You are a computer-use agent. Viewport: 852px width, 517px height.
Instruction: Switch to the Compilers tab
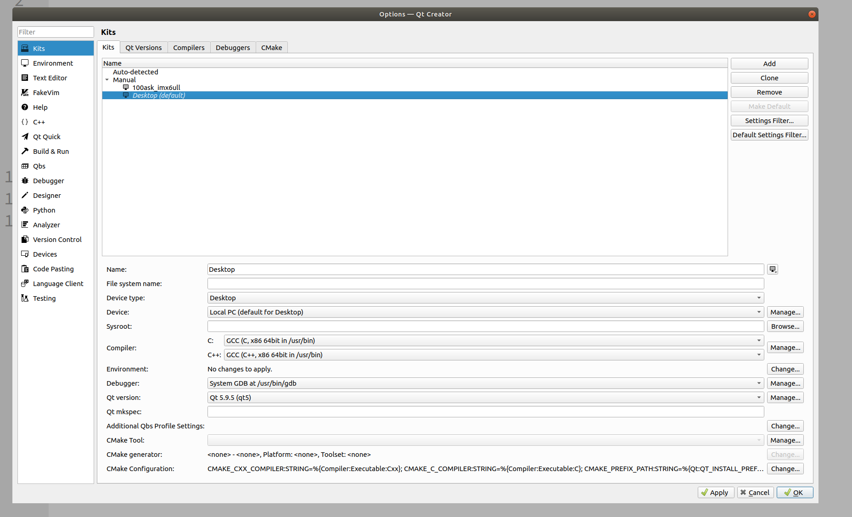pyautogui.click(x=189, y=48)
